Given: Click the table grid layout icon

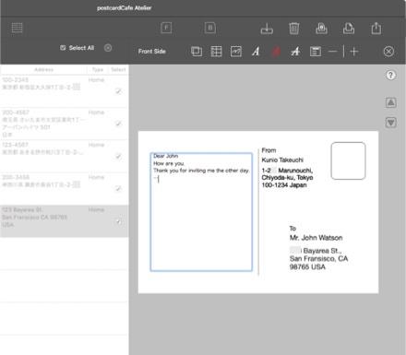Looking at the screenshot, I should click(x=216, y=52).
